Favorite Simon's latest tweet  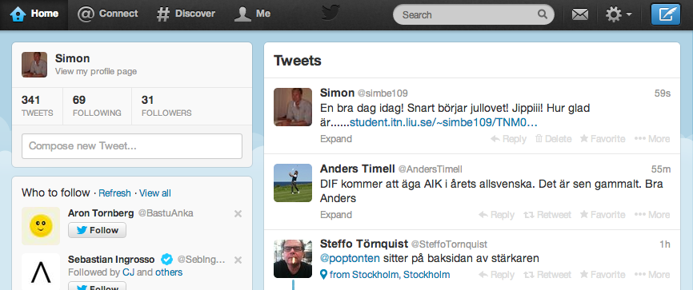[x=603, y=138]
